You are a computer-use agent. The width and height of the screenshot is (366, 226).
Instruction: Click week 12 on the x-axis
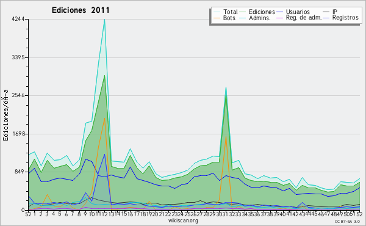[x=104, y=214]
